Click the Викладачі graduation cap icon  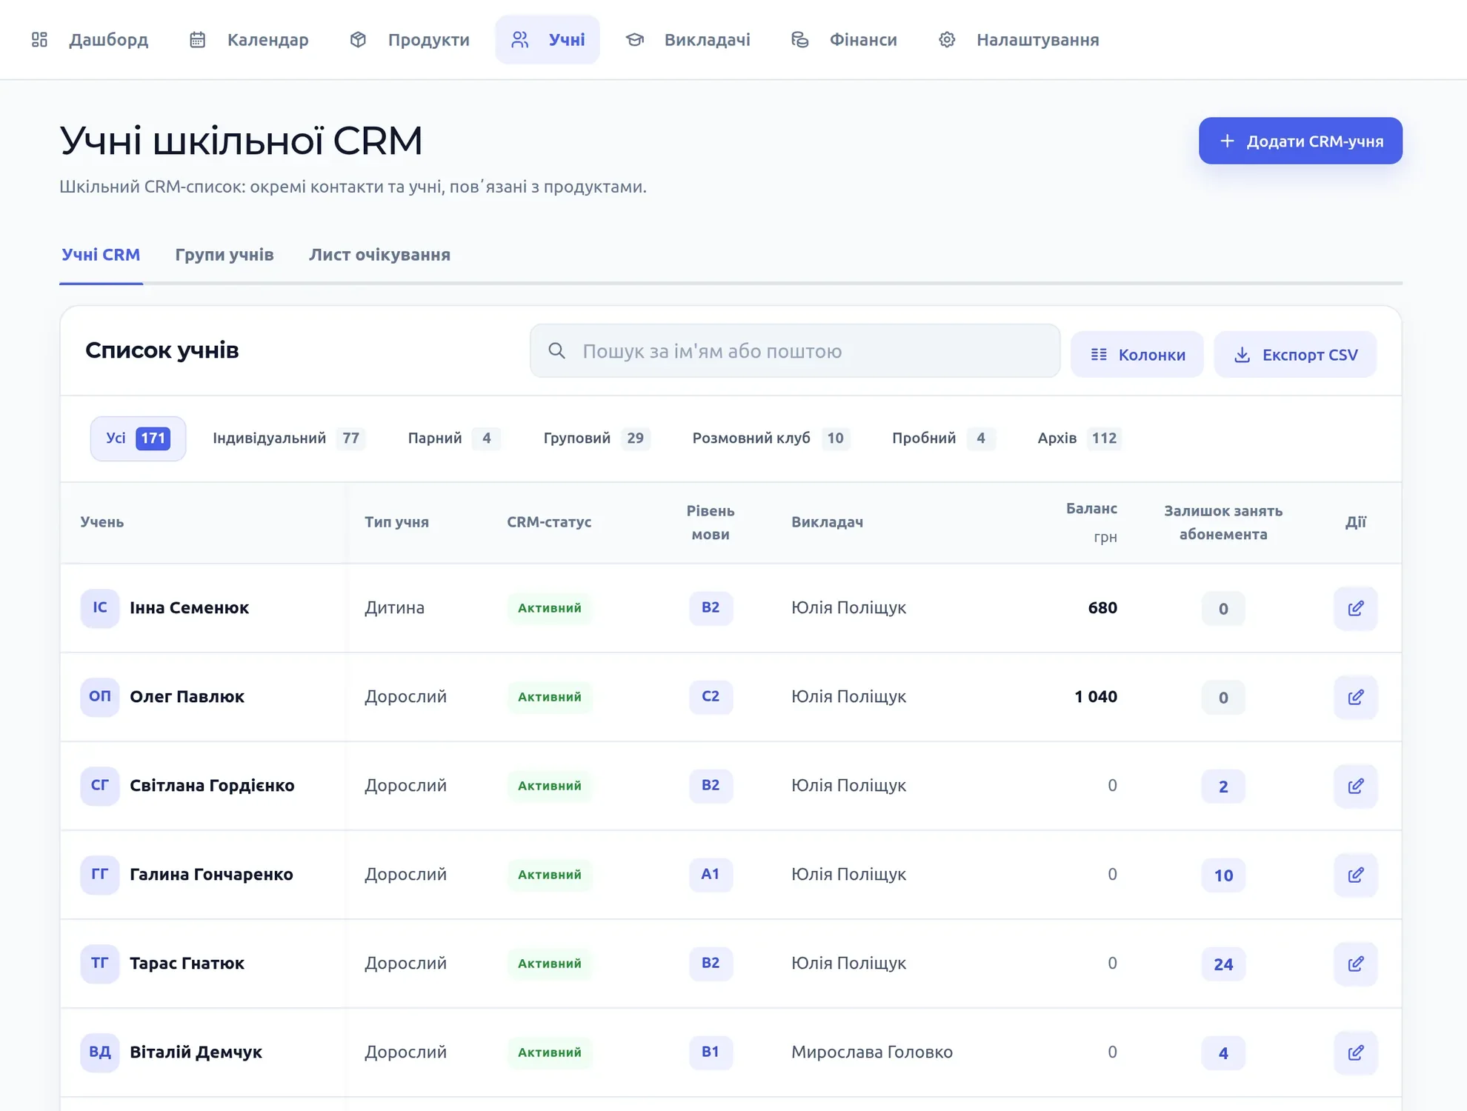point(634,39)
